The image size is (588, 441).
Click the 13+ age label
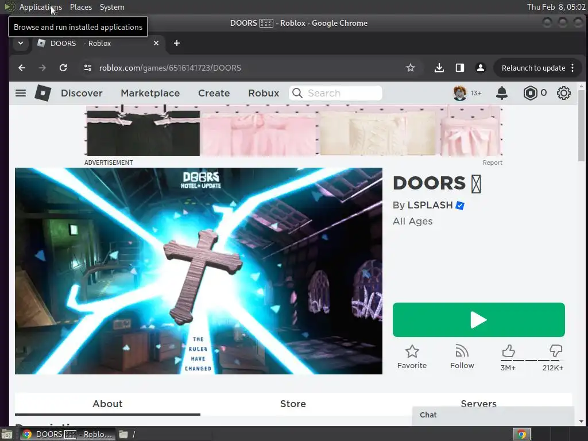pos(476,93)
